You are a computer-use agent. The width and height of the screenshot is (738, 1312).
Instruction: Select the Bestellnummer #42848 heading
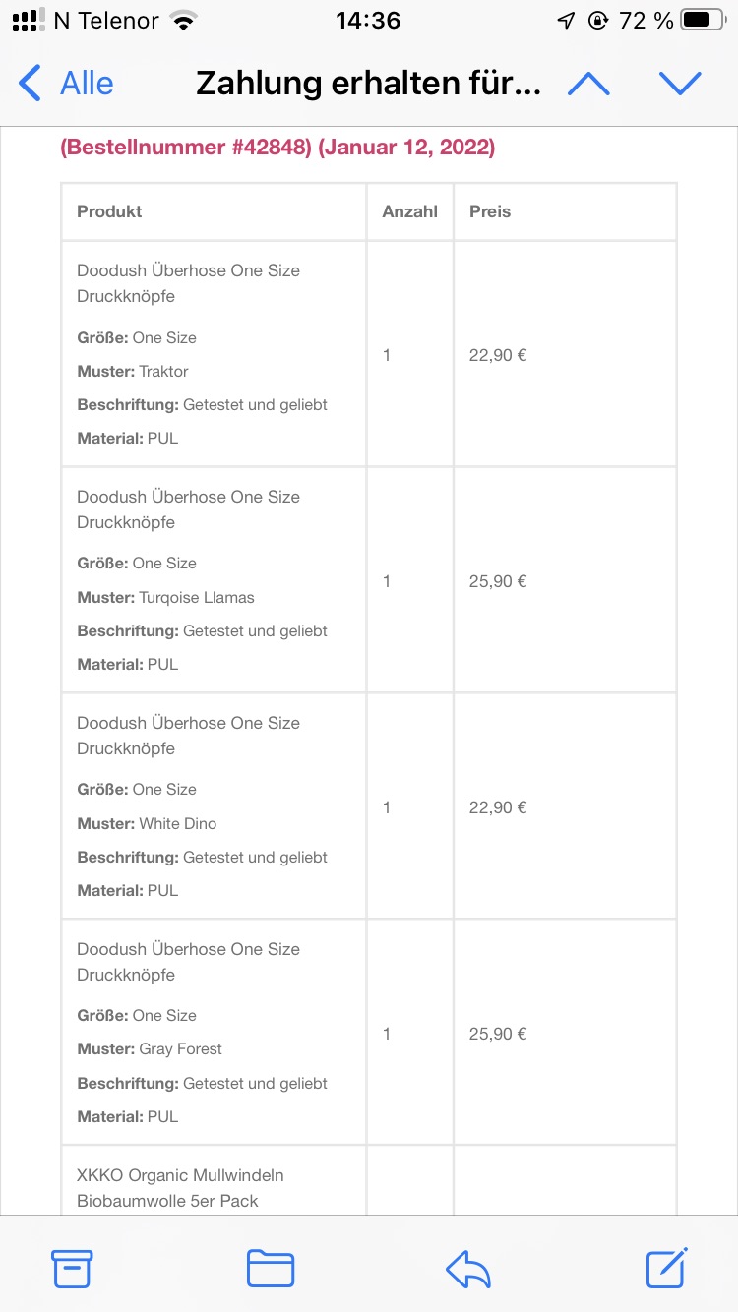[277, 148]
